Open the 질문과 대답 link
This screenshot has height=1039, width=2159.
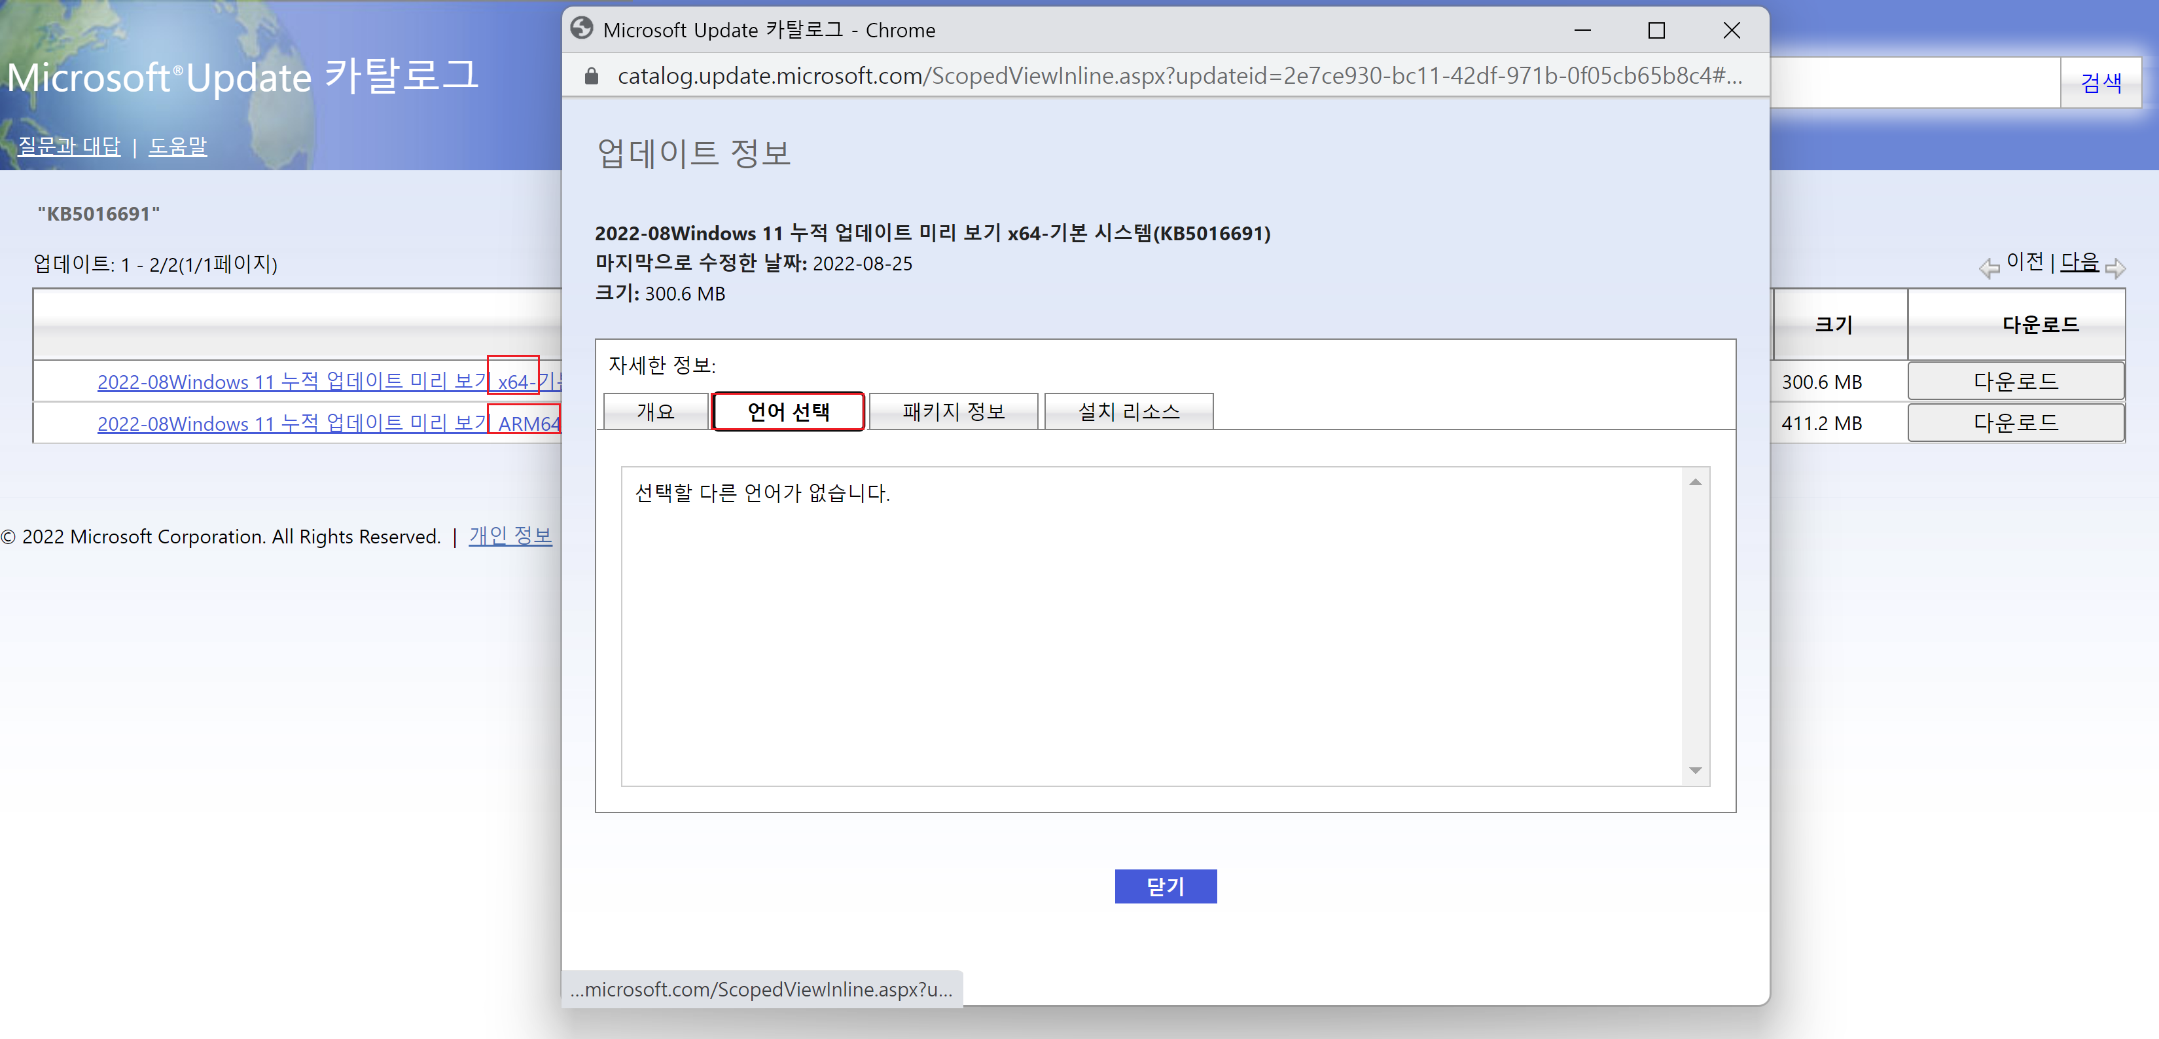click(x=69, y=147)
